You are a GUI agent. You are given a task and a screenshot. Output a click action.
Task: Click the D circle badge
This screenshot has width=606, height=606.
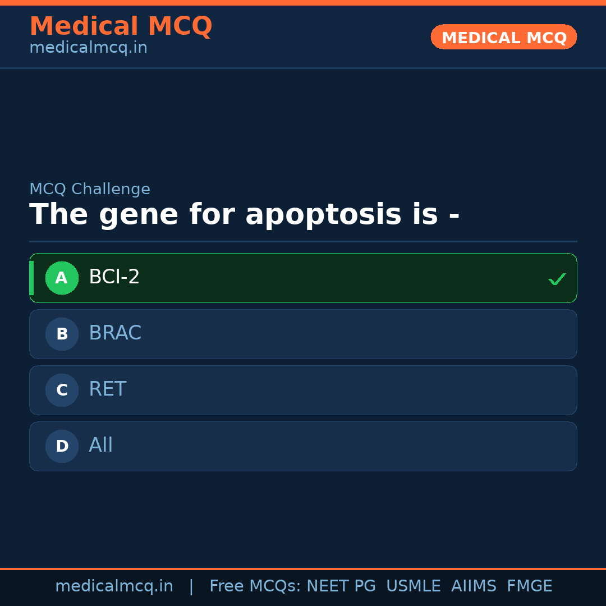click(62, 446)
